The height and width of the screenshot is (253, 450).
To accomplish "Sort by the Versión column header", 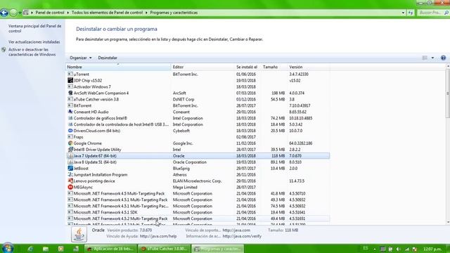I will coord(308,67).
